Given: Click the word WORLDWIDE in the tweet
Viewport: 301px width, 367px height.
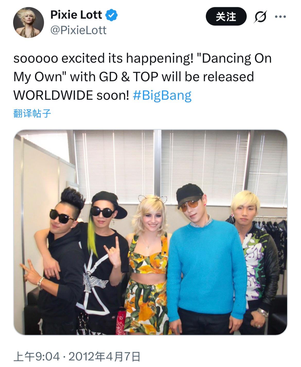Looking at the screenshot, I should click(53, 95).
